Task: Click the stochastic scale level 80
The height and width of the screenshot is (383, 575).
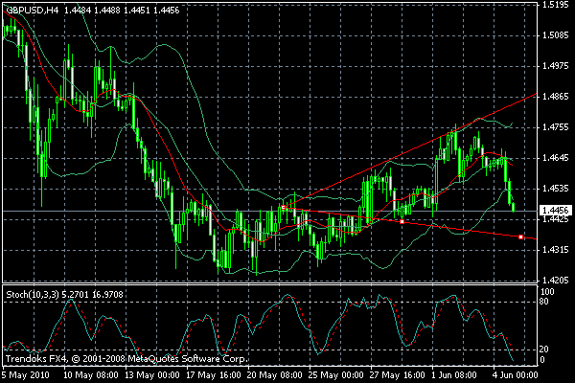Action: click(544, 302)
